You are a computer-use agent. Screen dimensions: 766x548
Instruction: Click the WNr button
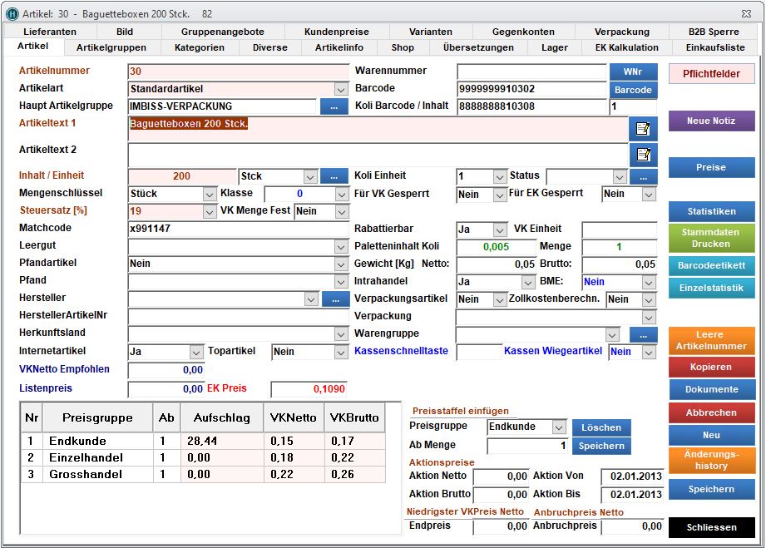point(633,72)
